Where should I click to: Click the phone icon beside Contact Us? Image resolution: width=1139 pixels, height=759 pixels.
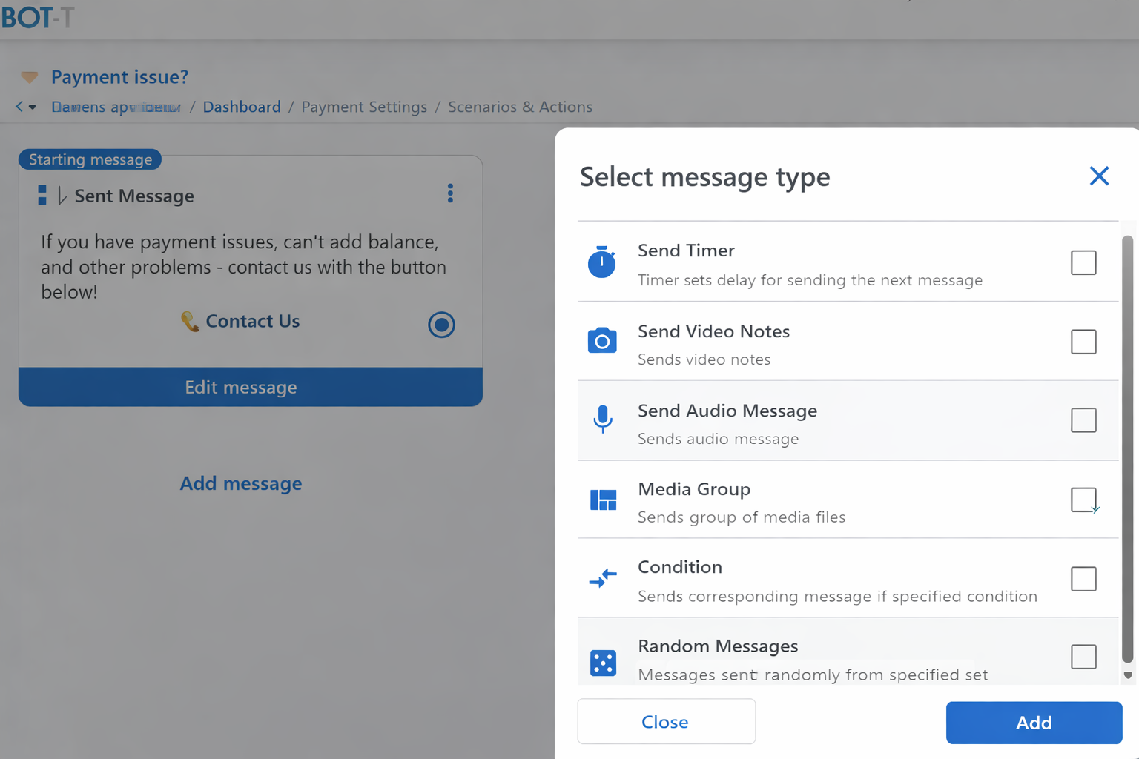(x=190, y=321)
